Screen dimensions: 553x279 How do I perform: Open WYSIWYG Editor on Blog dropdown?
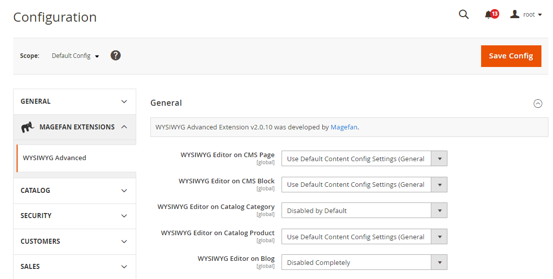click(x=364, y=262)
